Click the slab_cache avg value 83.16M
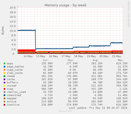Screen dimensions: 131x114 pos(98,73)
